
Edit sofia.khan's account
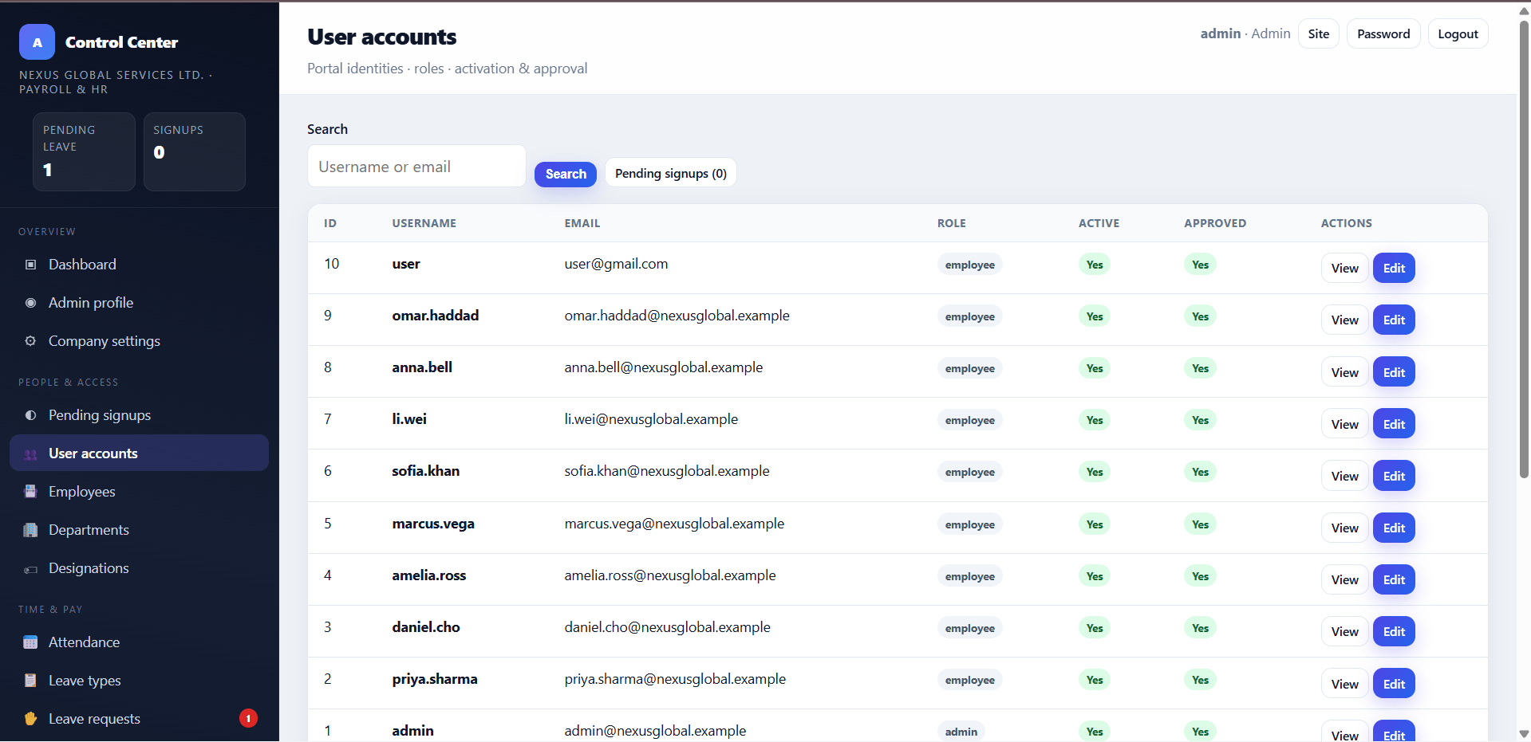1394,476
